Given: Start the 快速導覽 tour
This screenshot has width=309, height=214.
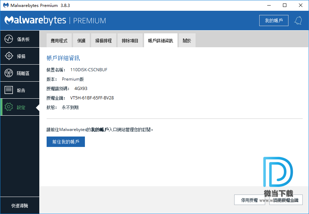Looking at the screenshot, I should [x=19, y=206].
